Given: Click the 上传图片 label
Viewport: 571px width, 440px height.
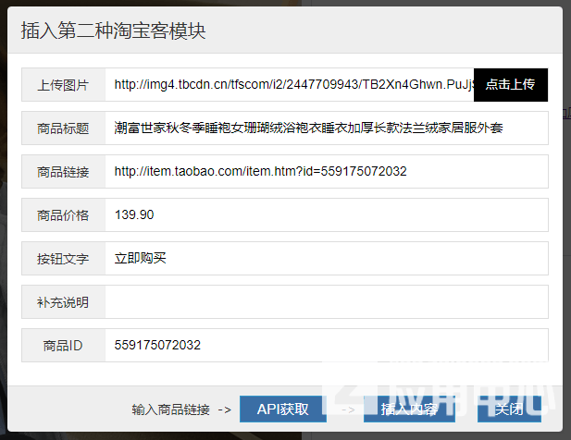Looking at the screenshot, I should pos(63,85).
